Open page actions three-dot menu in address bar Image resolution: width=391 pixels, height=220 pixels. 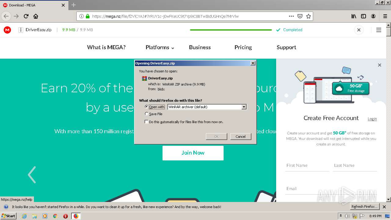pyautogui.click(x=291, y=16)
